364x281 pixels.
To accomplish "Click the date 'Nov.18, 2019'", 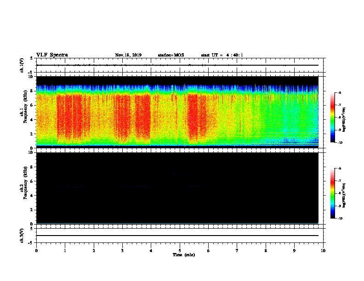I will [x=128, y=55].
